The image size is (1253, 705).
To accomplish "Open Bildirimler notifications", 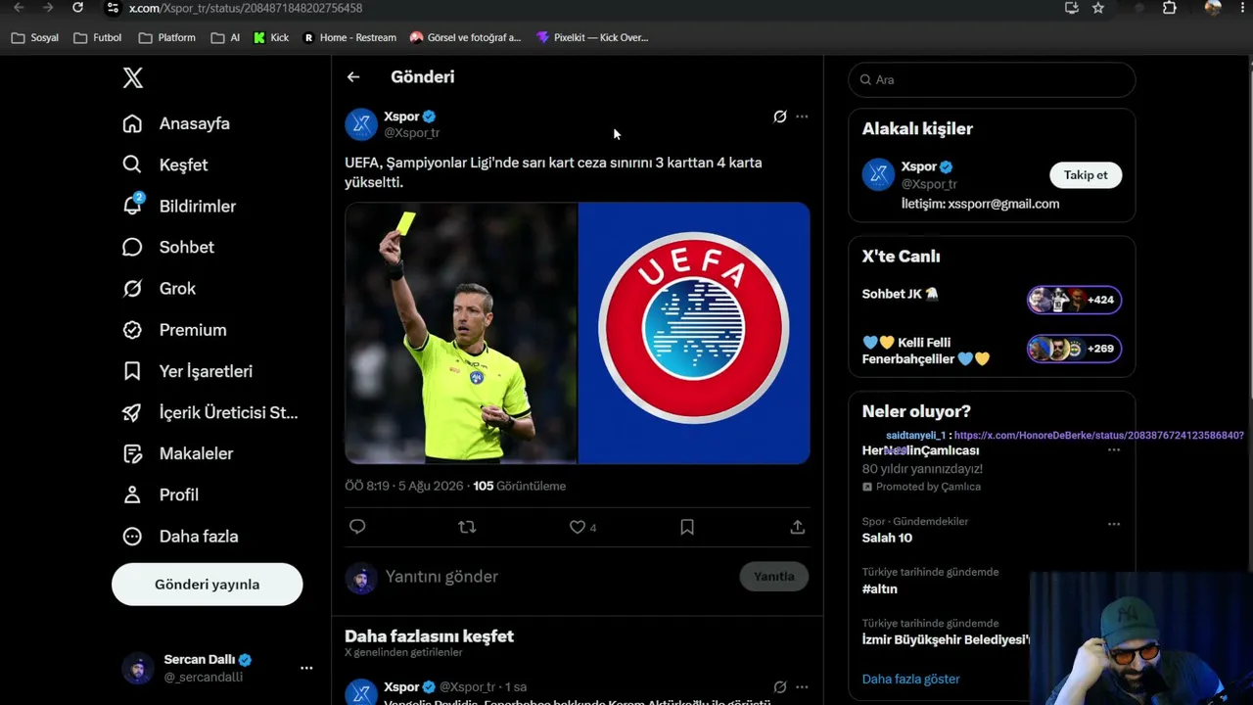I will click(179, 207).
